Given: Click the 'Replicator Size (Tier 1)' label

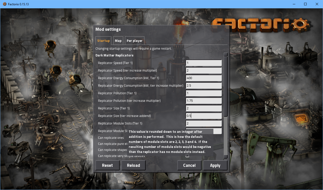Looking at the screenshot, I should [x=114, y=108].
